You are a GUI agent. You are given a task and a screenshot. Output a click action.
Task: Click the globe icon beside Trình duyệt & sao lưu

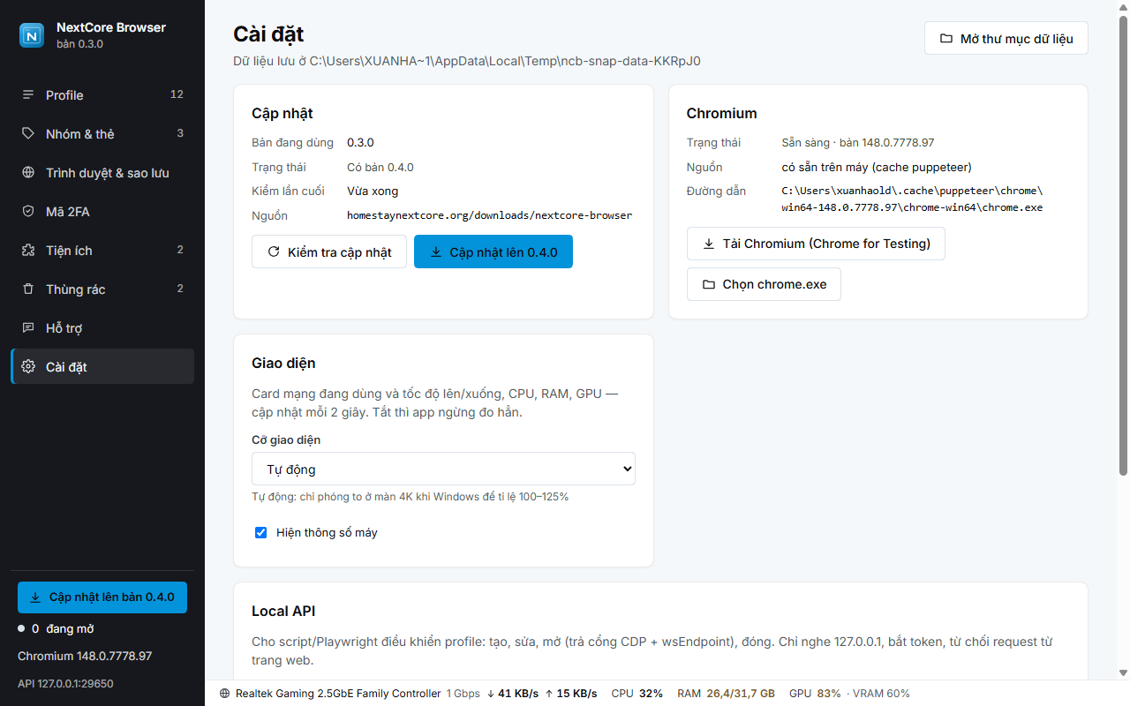click(x=28, y=173)
